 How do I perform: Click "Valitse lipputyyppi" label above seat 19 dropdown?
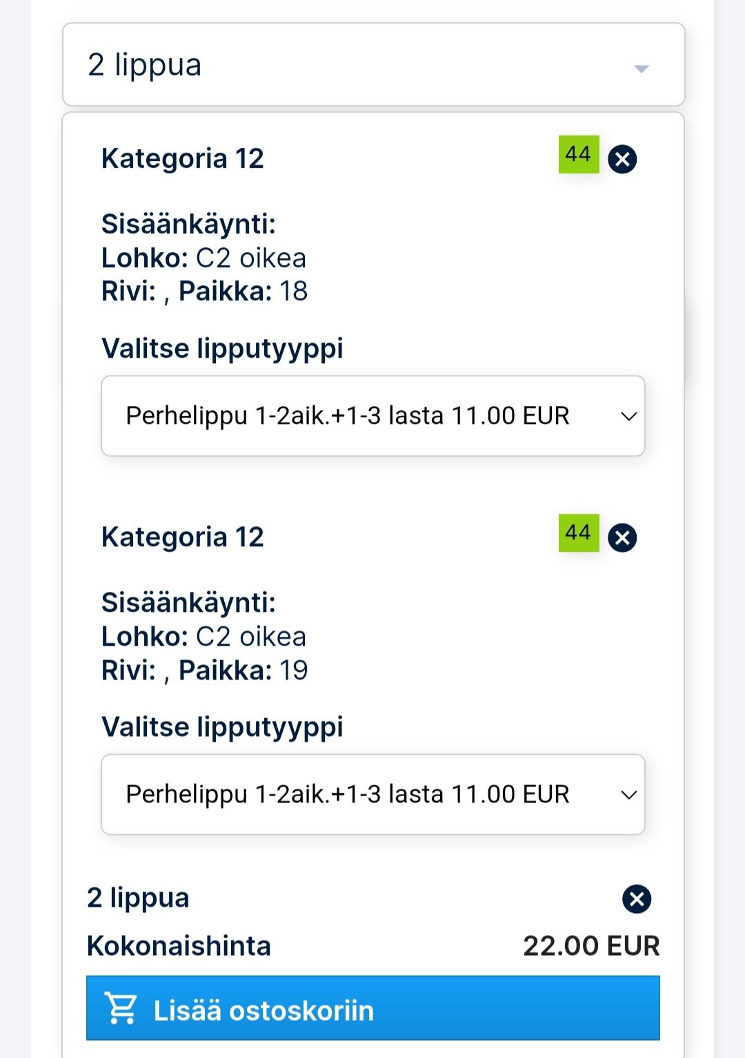point(222,727)
